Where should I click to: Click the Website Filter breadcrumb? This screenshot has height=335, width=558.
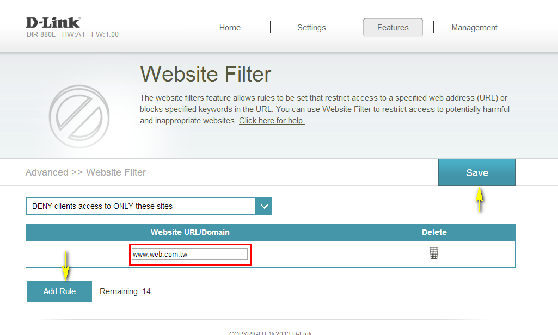coord(116,172)
